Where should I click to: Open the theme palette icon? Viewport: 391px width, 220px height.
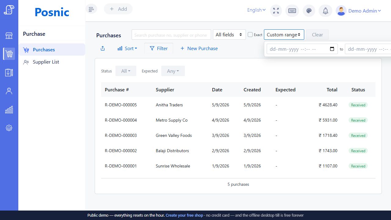(x=309, y=11)
